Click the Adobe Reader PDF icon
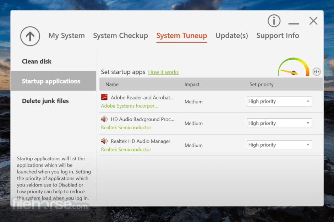Viewport: 334px width, 222px height. tap(104, 97)
